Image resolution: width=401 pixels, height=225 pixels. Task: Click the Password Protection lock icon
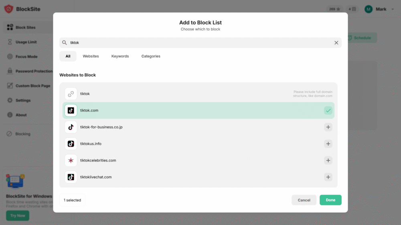[x=10, y=71]
